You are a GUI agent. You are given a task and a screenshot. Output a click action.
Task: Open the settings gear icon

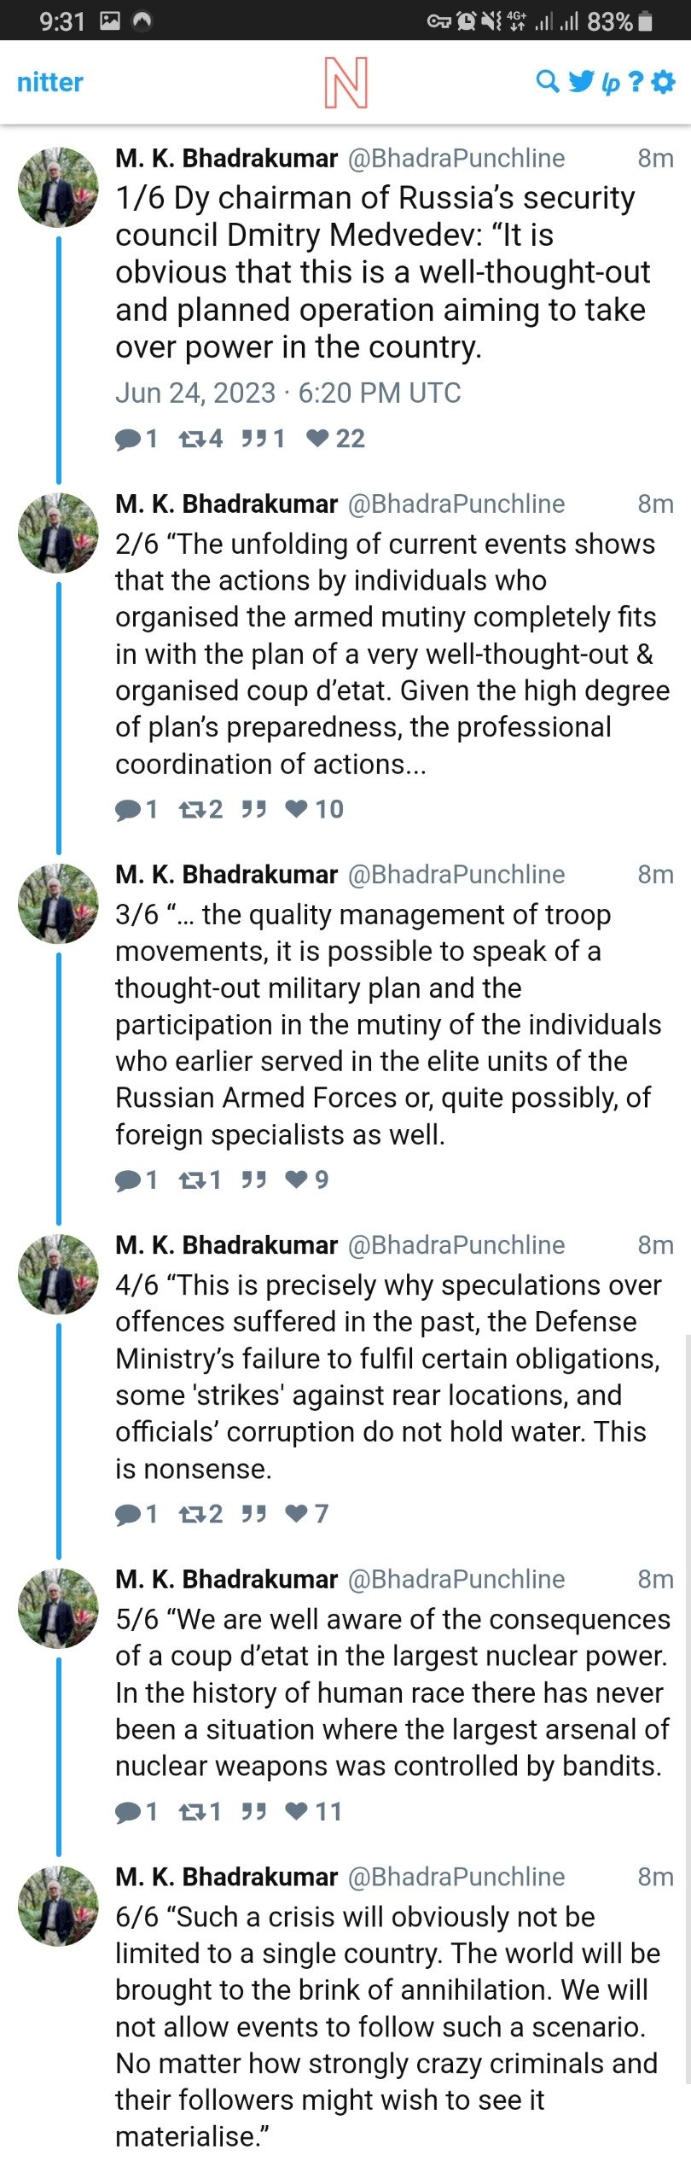[663, 82]
